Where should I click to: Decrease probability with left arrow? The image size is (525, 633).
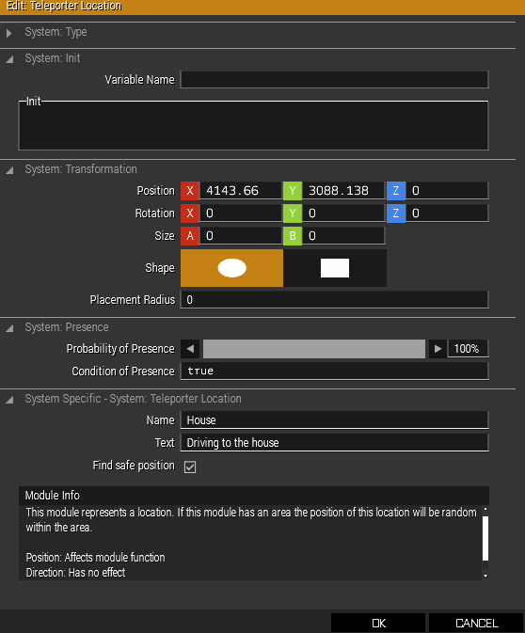click(190, 349)
